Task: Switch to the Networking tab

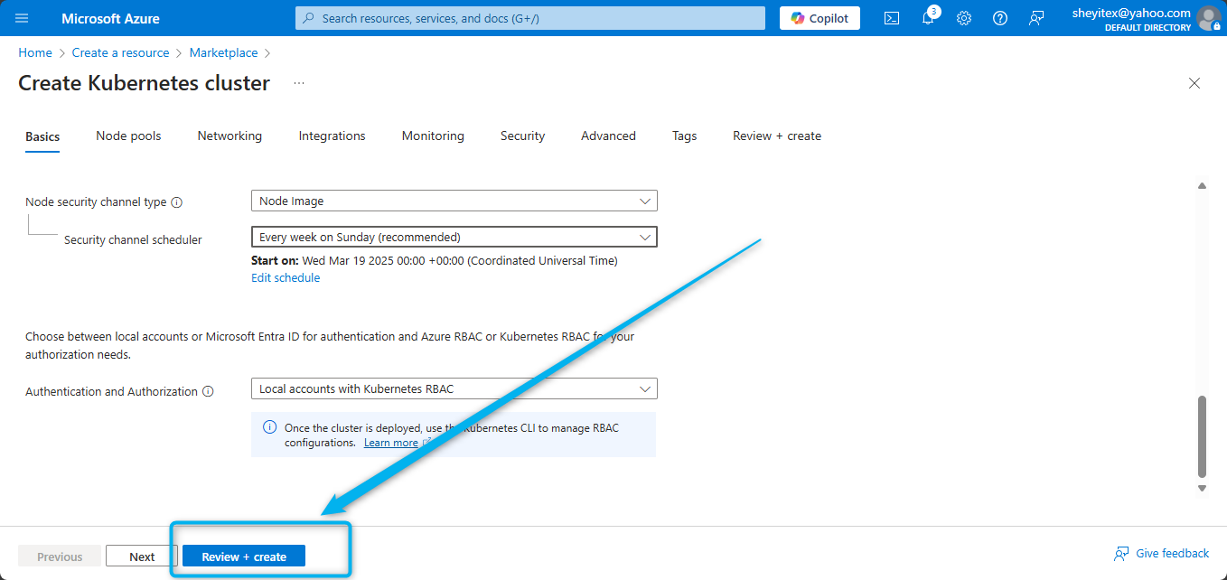Action: pyautogui.click(x=229, y=136)
